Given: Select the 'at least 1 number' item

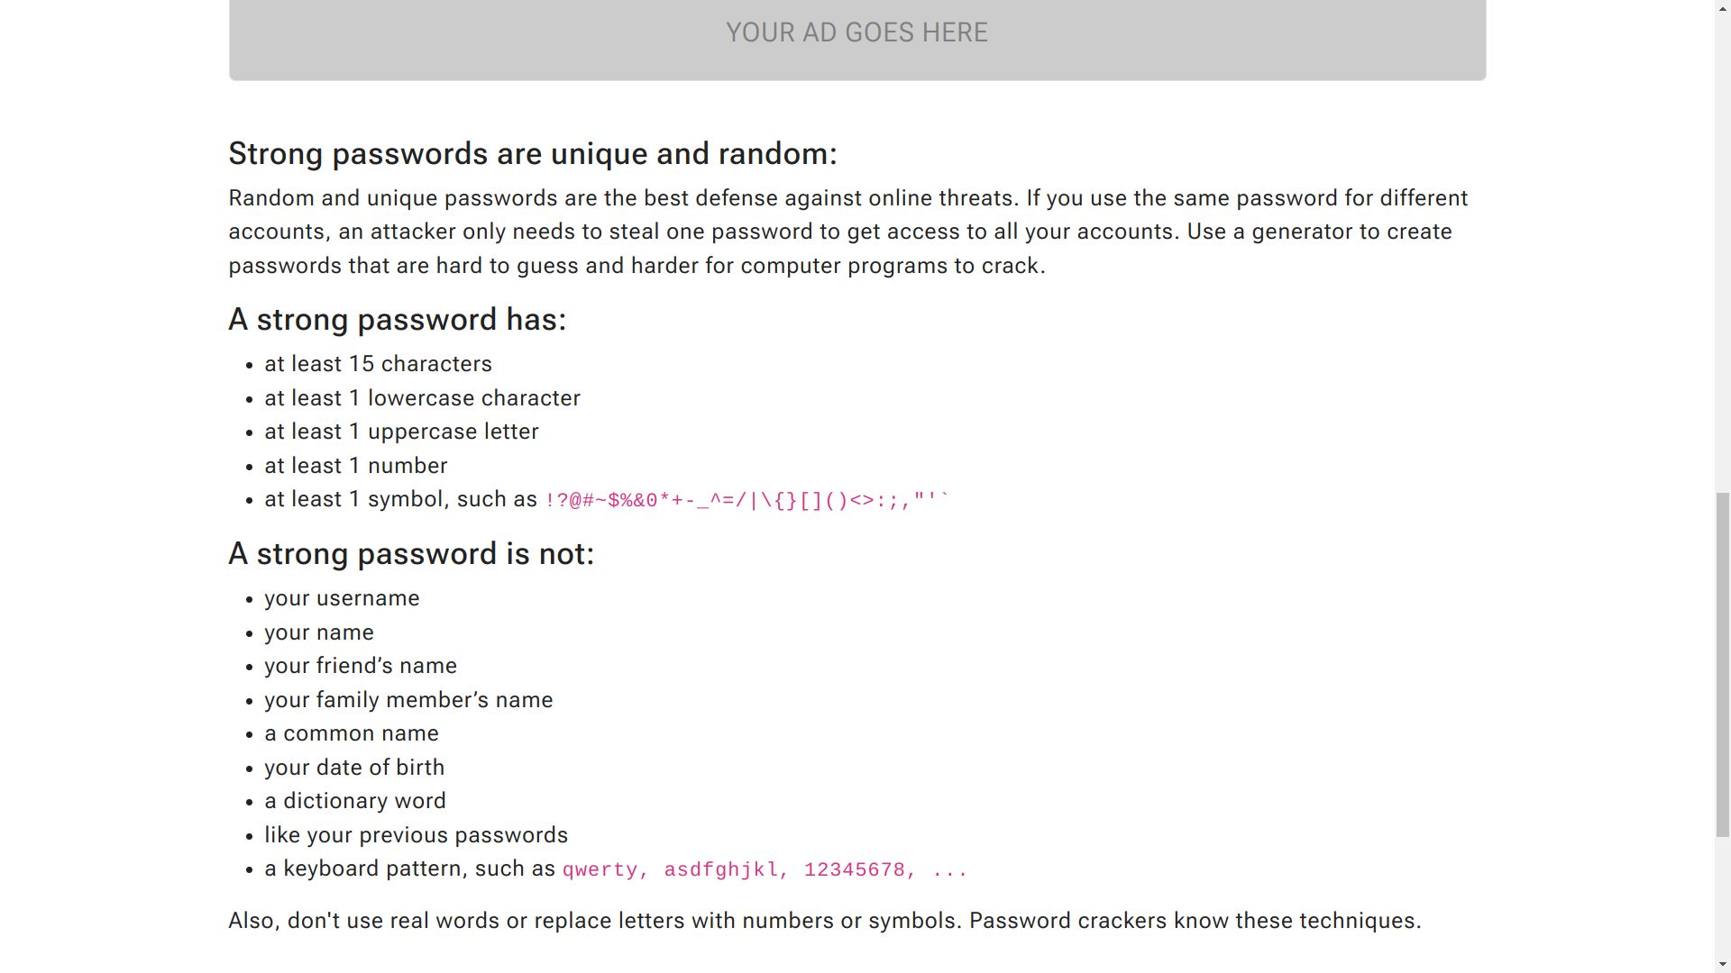Looking at the screenshot, I should click(x=356, y=466).
